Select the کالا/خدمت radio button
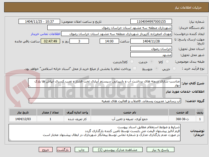This screenshot has height=157, width=209. 132,62
